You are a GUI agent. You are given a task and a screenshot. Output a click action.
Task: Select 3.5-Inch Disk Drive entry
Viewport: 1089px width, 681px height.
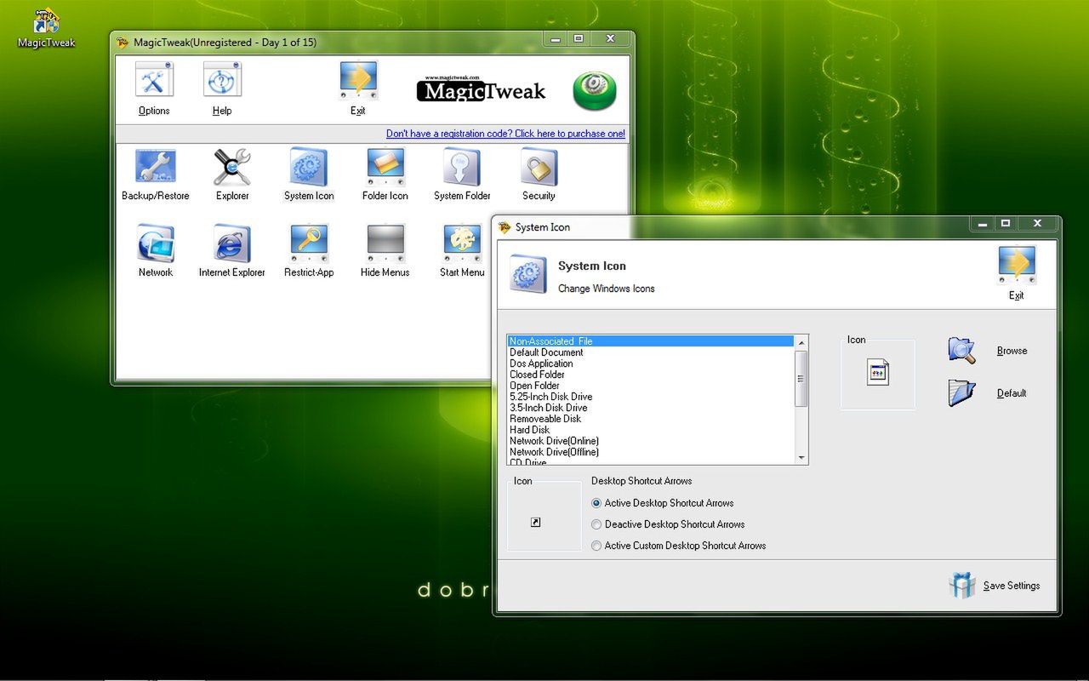point(651,408)
